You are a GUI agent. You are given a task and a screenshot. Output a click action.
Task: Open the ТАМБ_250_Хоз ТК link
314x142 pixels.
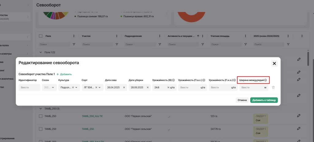(92, 116)
